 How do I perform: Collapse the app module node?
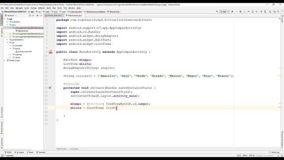pyautogui.click(x=4, y=19)
